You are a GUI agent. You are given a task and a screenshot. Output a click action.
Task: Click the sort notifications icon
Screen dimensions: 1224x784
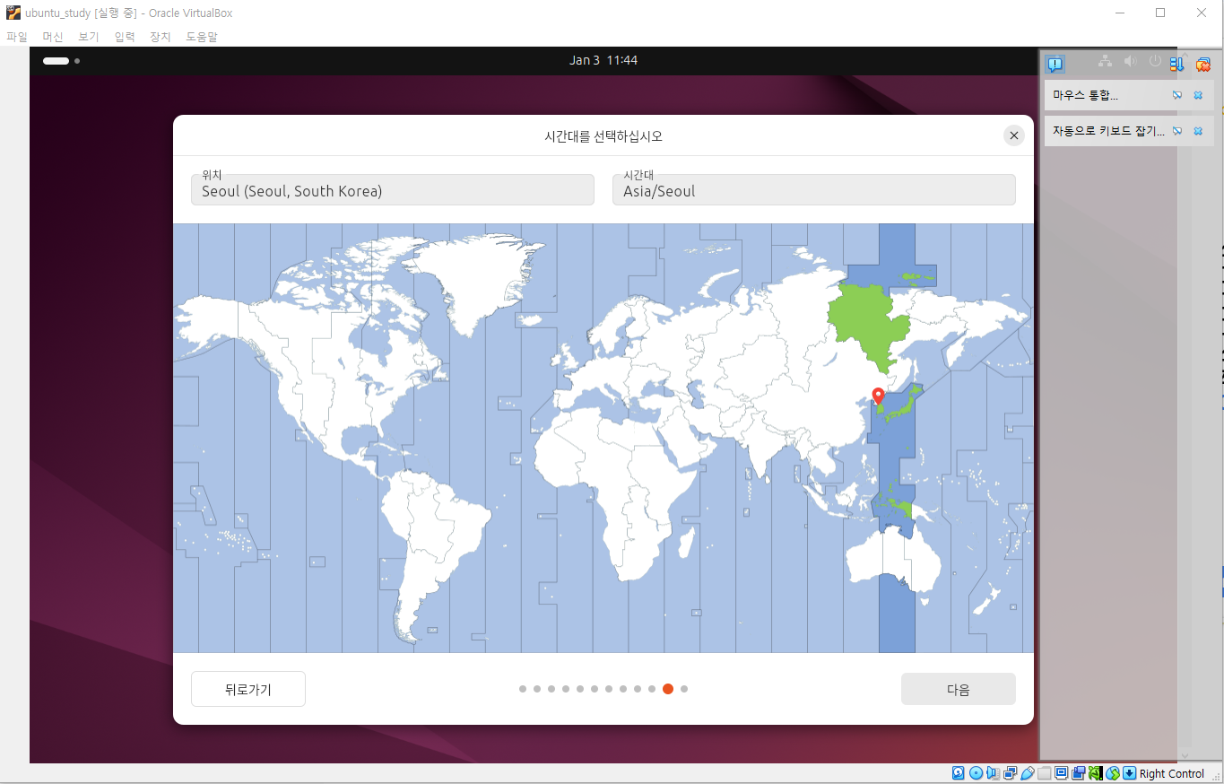(x=1176, y=64)
